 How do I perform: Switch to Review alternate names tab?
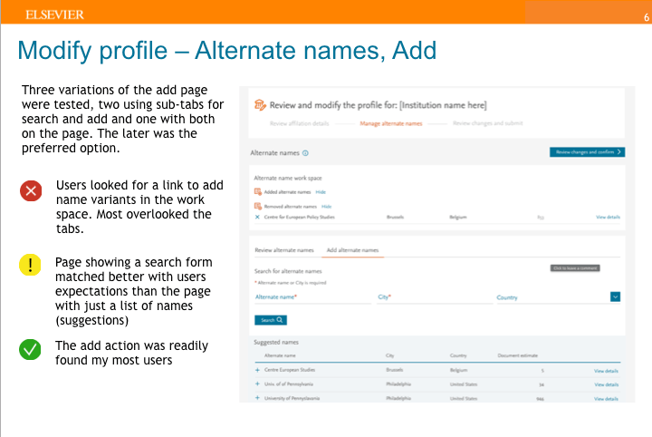pyautogui.click(x=284, y=249)
